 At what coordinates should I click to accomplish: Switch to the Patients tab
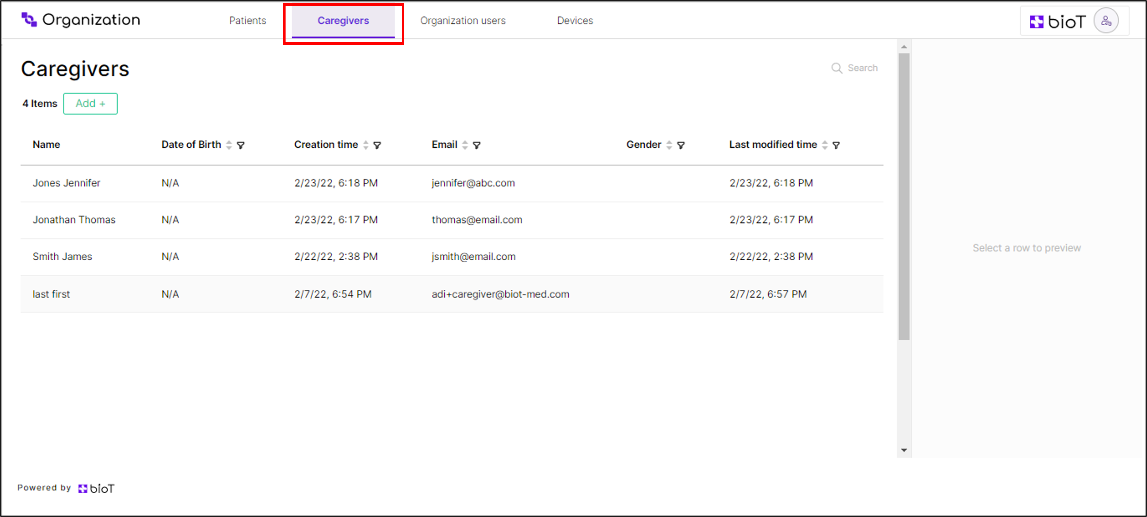[248, 20]
